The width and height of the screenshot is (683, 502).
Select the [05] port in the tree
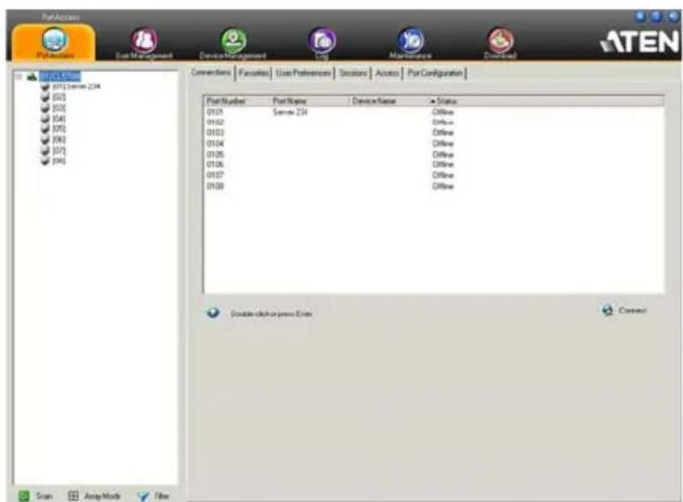(x=59, y=129)
